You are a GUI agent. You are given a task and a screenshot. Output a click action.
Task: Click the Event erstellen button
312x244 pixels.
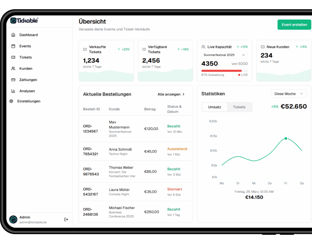(294, 25)
